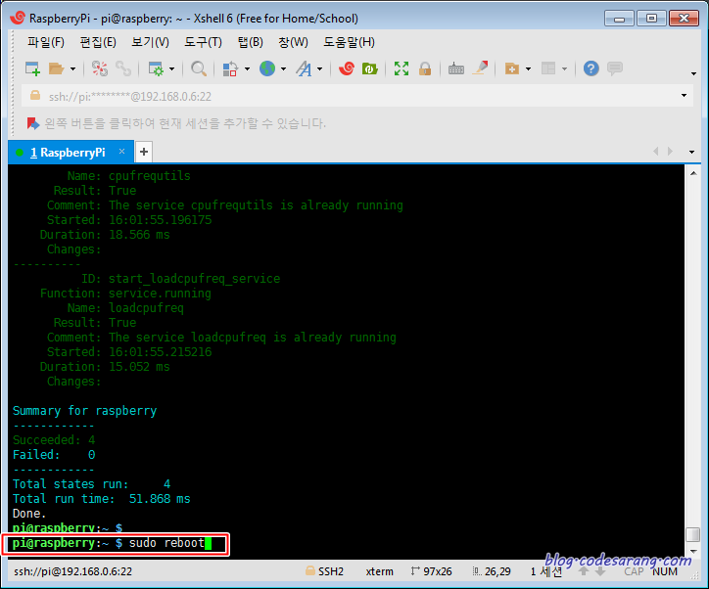The height and width of the screenshot is (589, 709).
Task: Click the Reconnect chain-link icon
Action: (x=123, y=68)
